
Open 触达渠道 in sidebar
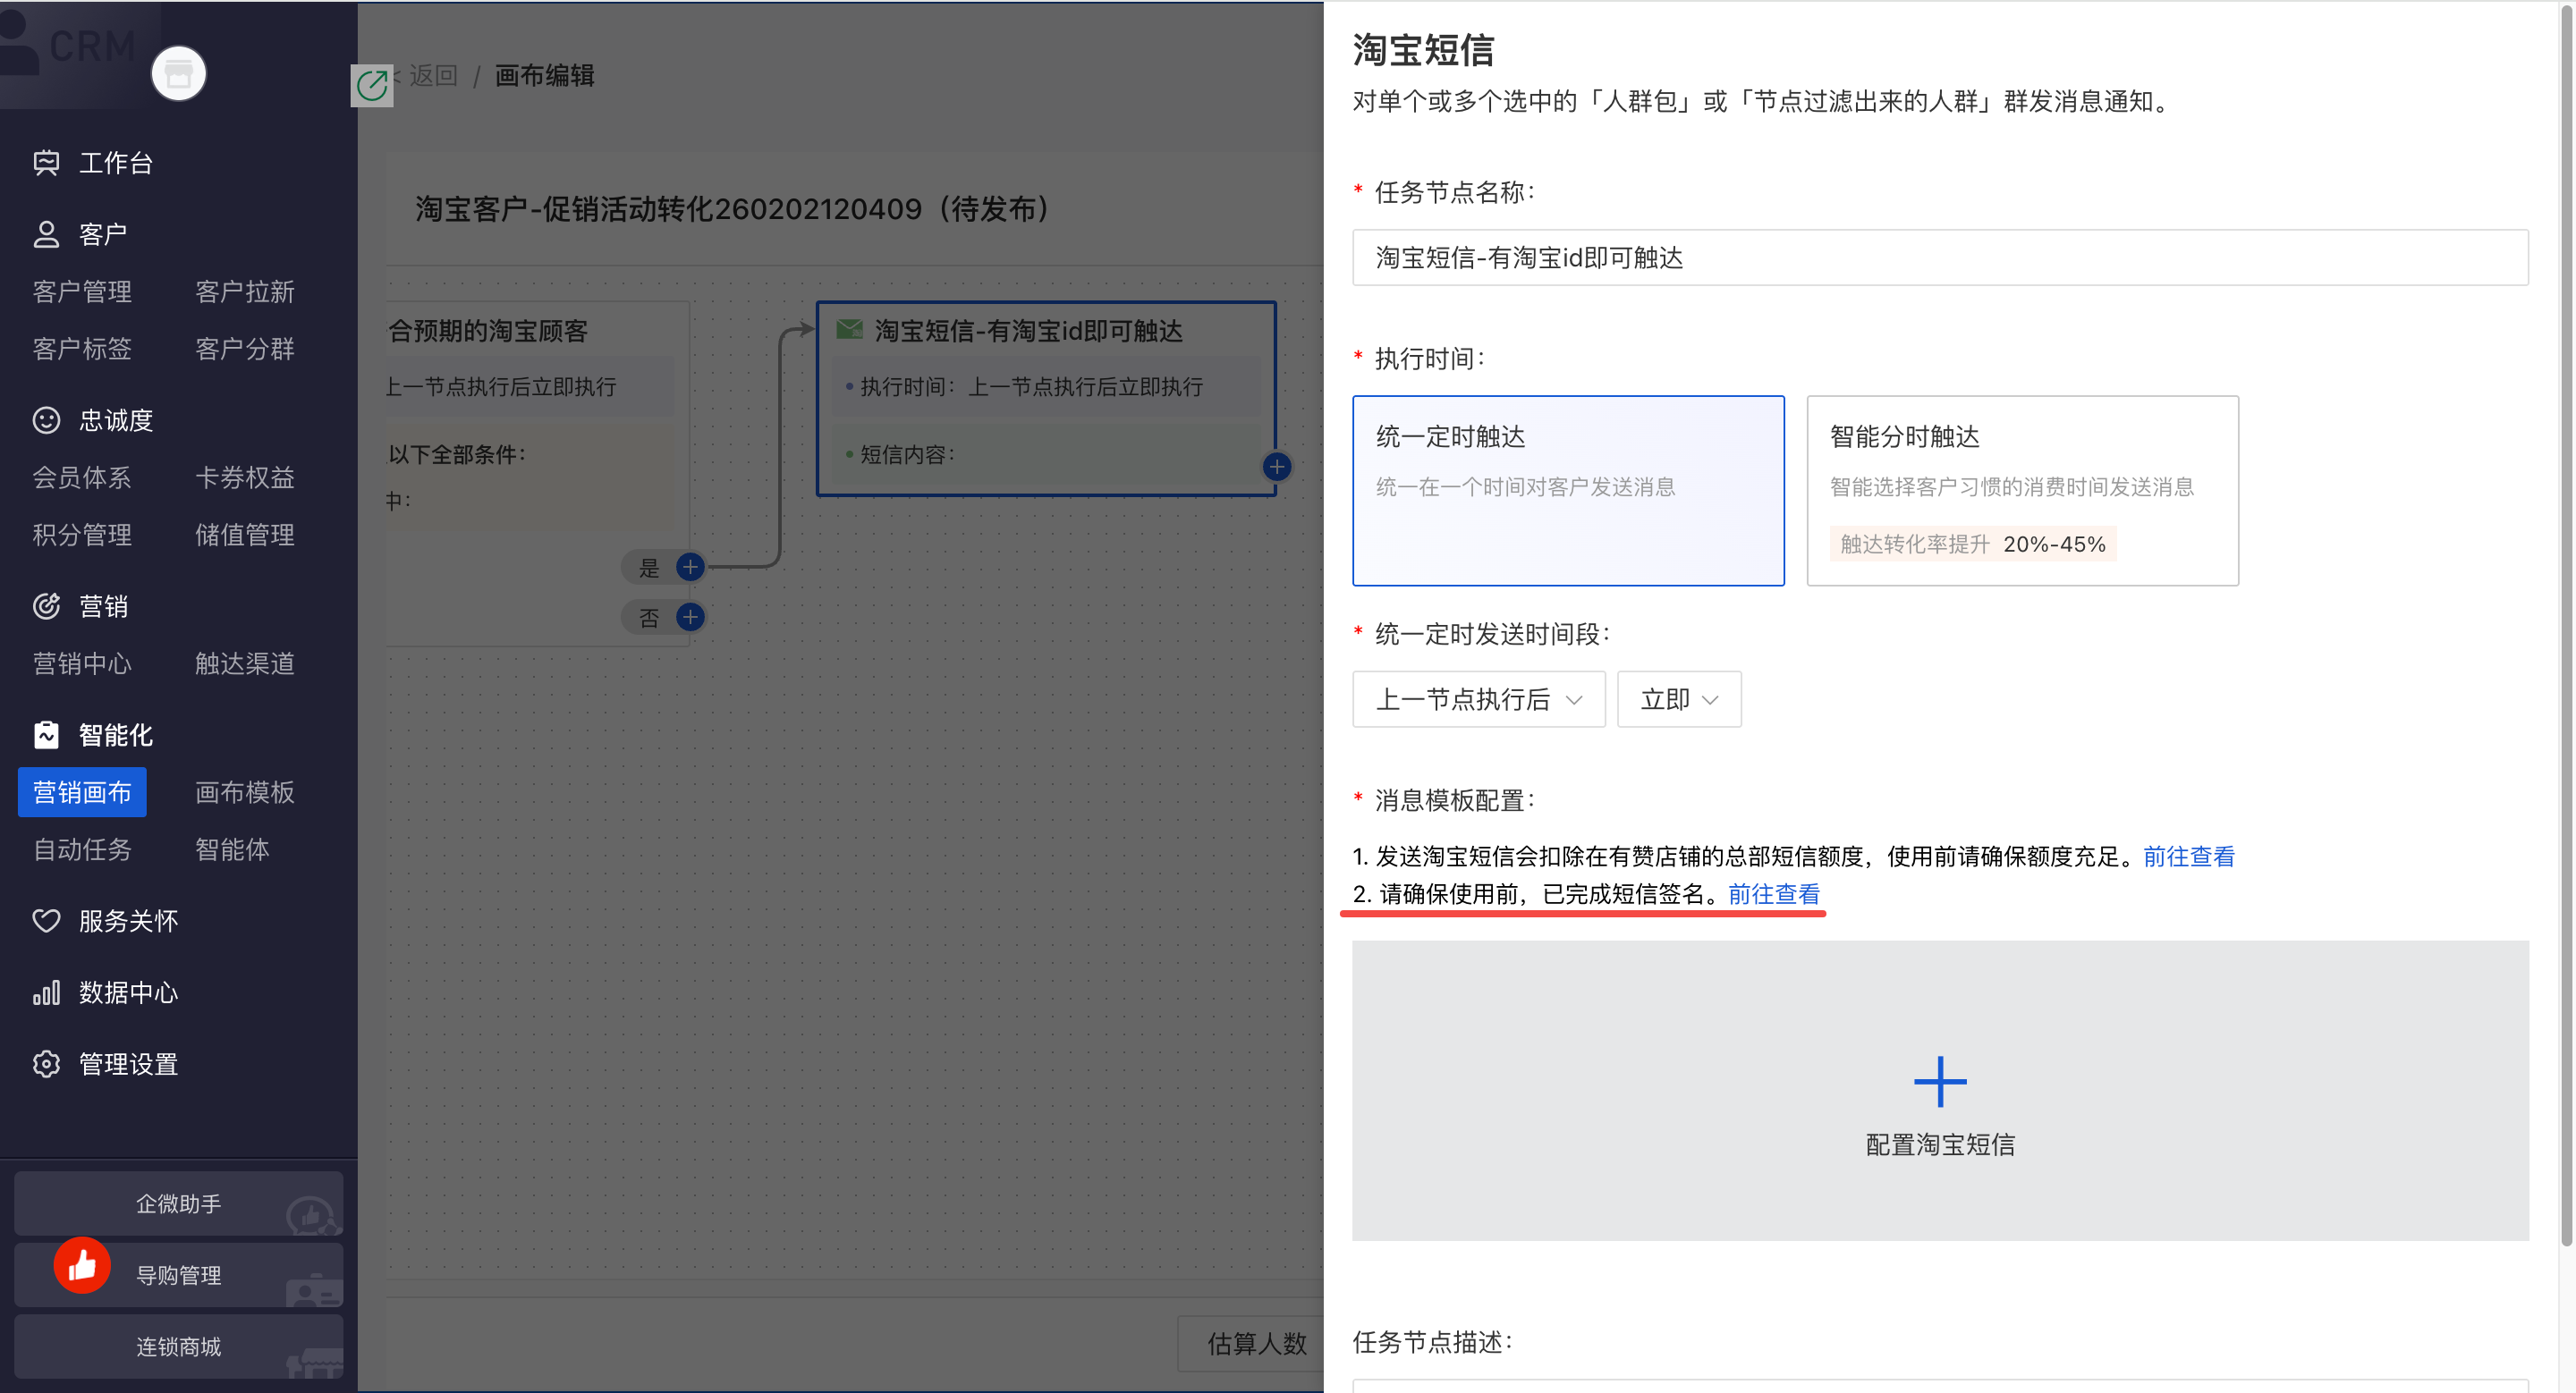point(244,663)
